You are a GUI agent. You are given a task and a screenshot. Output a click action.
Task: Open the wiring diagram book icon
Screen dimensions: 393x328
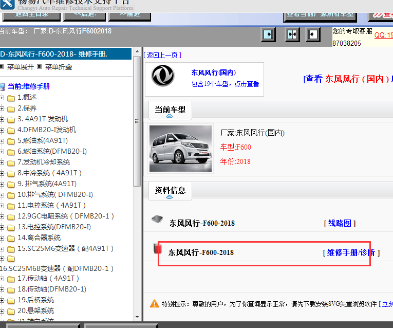click(x=157, y=219)
